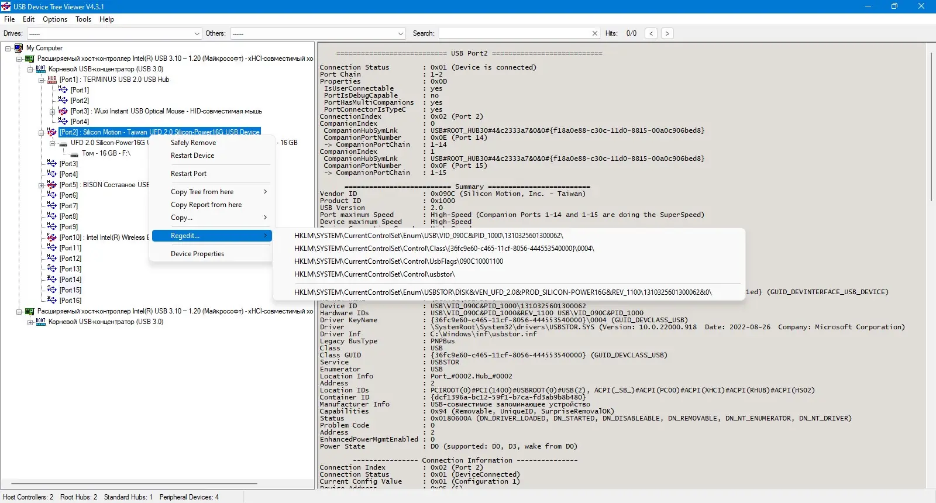Image resolution: width=936 pixels, height=503 pixels.
Task: Click the [Port6] USB port icon
Action: tap(51, 195)
